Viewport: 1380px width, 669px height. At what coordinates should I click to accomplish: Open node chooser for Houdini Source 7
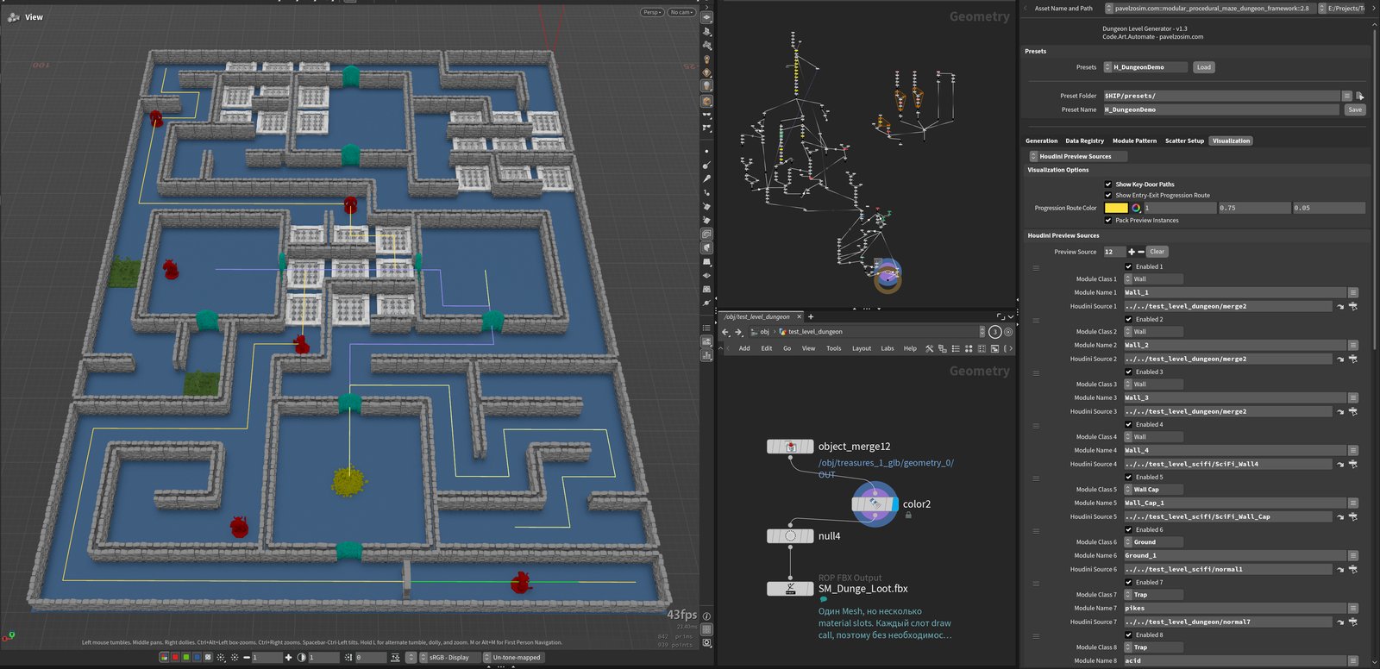click(x=1352, y=622)
